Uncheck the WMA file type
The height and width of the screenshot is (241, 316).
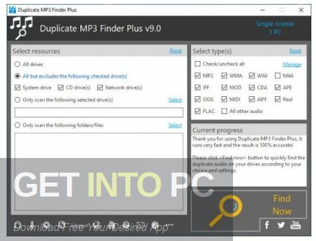pyautogui.click(x=224, y=76)
